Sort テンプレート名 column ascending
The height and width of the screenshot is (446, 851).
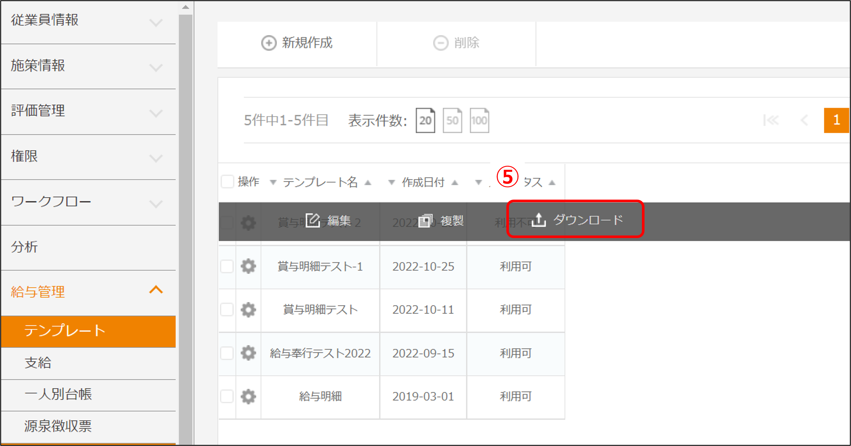[368, 183]
